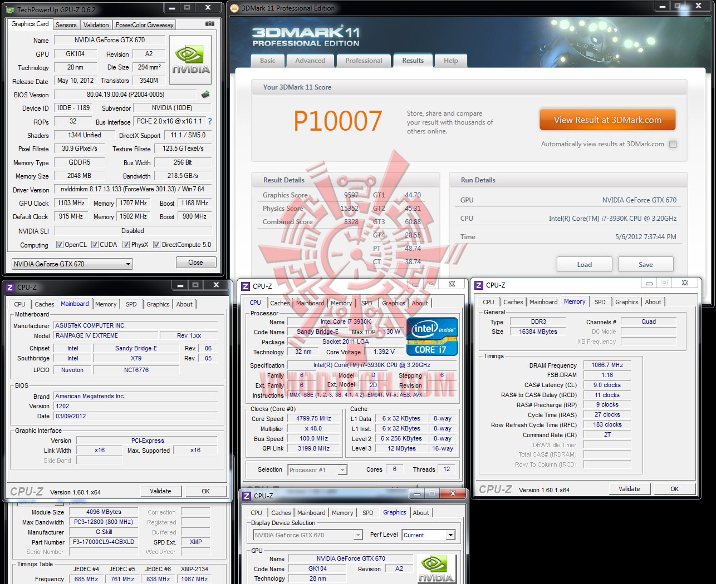Screen dimensions: 716x584
Task: Click Validate in the Mainboard CPU-Z window
Action: coord(160,491)
